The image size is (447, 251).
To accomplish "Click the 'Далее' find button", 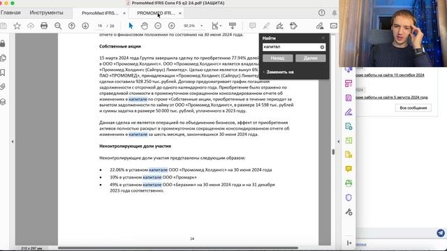I will coord(310,58).
